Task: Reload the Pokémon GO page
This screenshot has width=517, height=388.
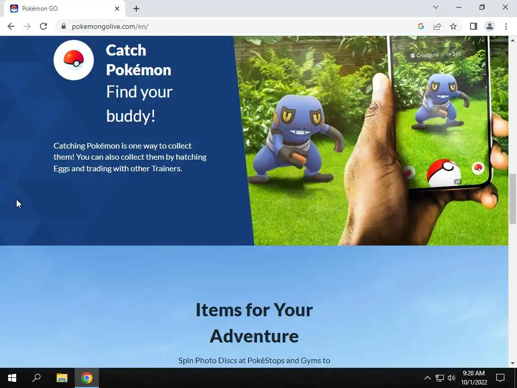Action: [43, 26]
